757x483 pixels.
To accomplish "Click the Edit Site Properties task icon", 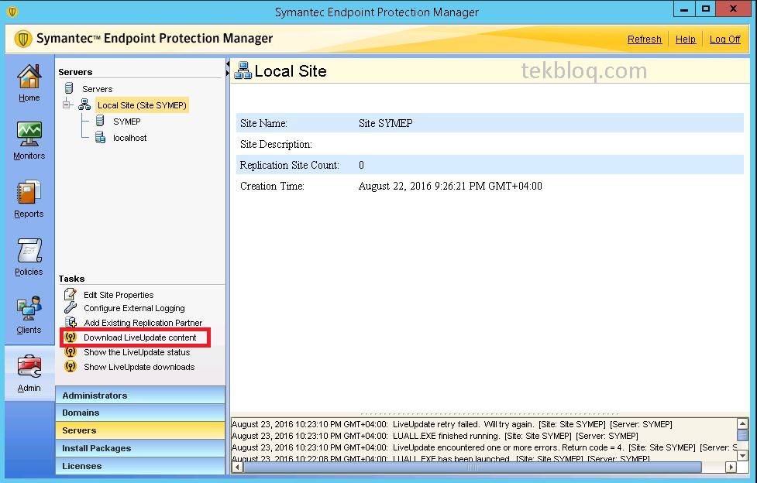I will (x=71, y=294).
